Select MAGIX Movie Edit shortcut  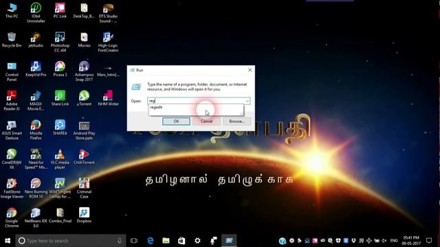click(x=36, y=101)
